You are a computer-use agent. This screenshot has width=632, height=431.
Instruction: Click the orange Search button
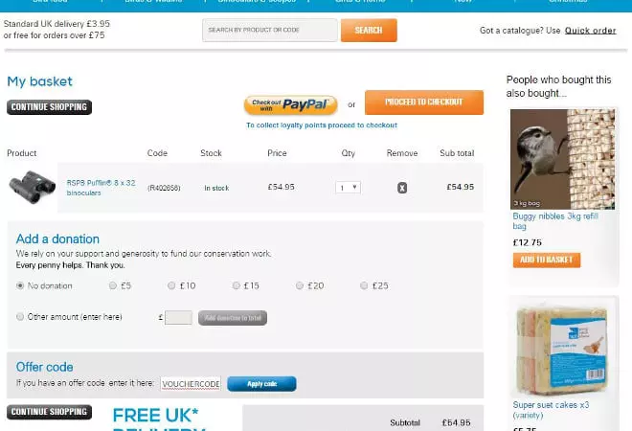coord(369,31)
